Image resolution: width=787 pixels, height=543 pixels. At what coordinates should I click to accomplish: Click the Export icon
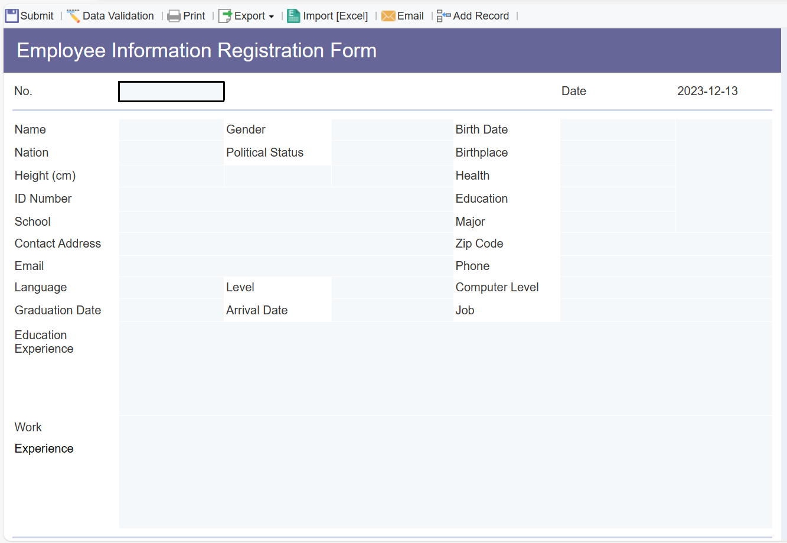[225, 16]
